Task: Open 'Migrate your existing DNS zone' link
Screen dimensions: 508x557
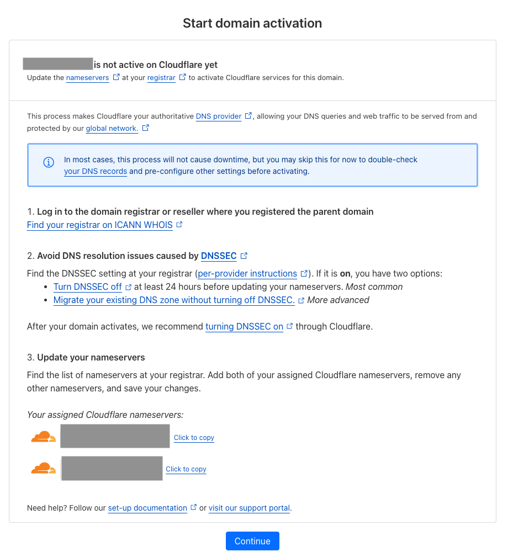Action: coord(173,300)
